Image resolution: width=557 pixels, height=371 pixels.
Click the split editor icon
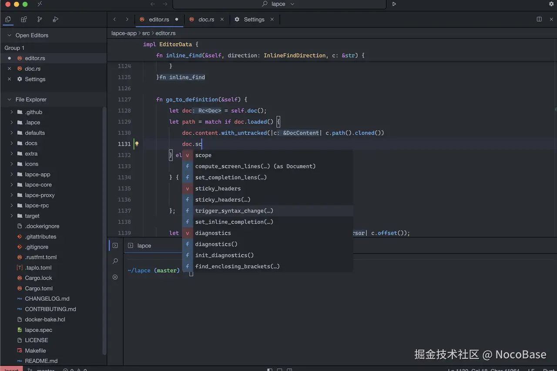click(x=539, y=19)
